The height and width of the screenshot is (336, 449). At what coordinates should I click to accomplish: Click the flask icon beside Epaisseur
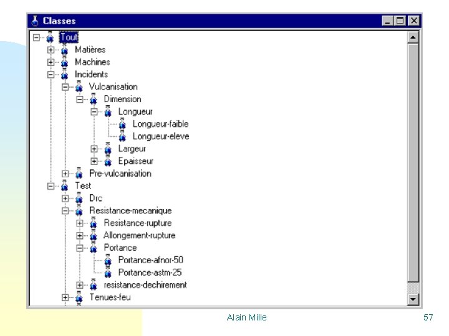tap(108, 161)
